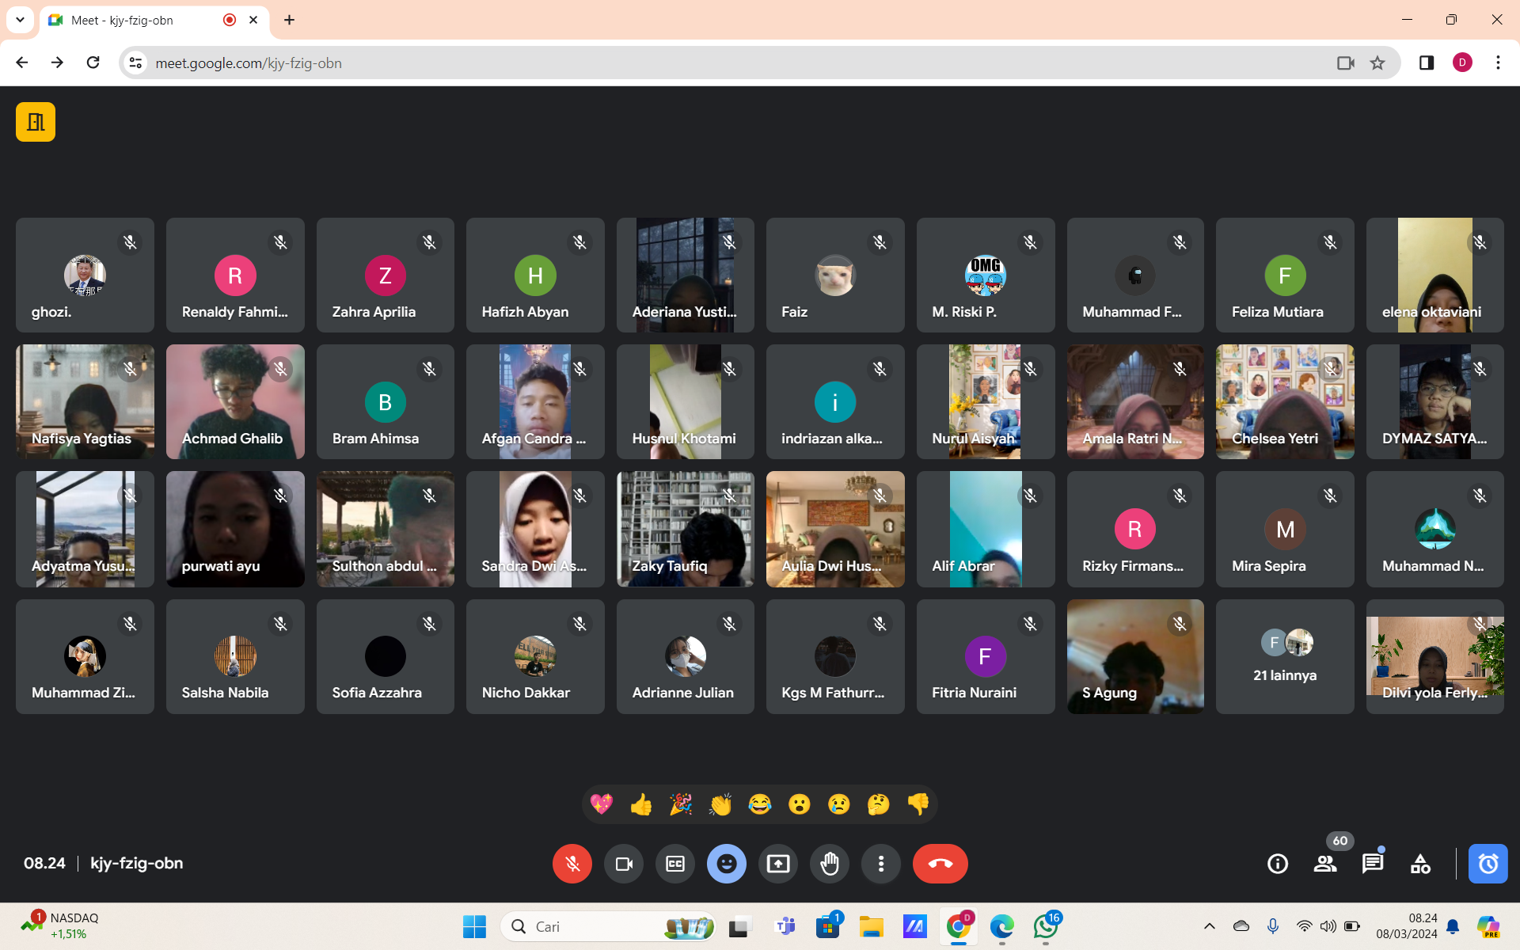
Task: Show participants list with 60 badge
Action: [x=1325, y=864]
